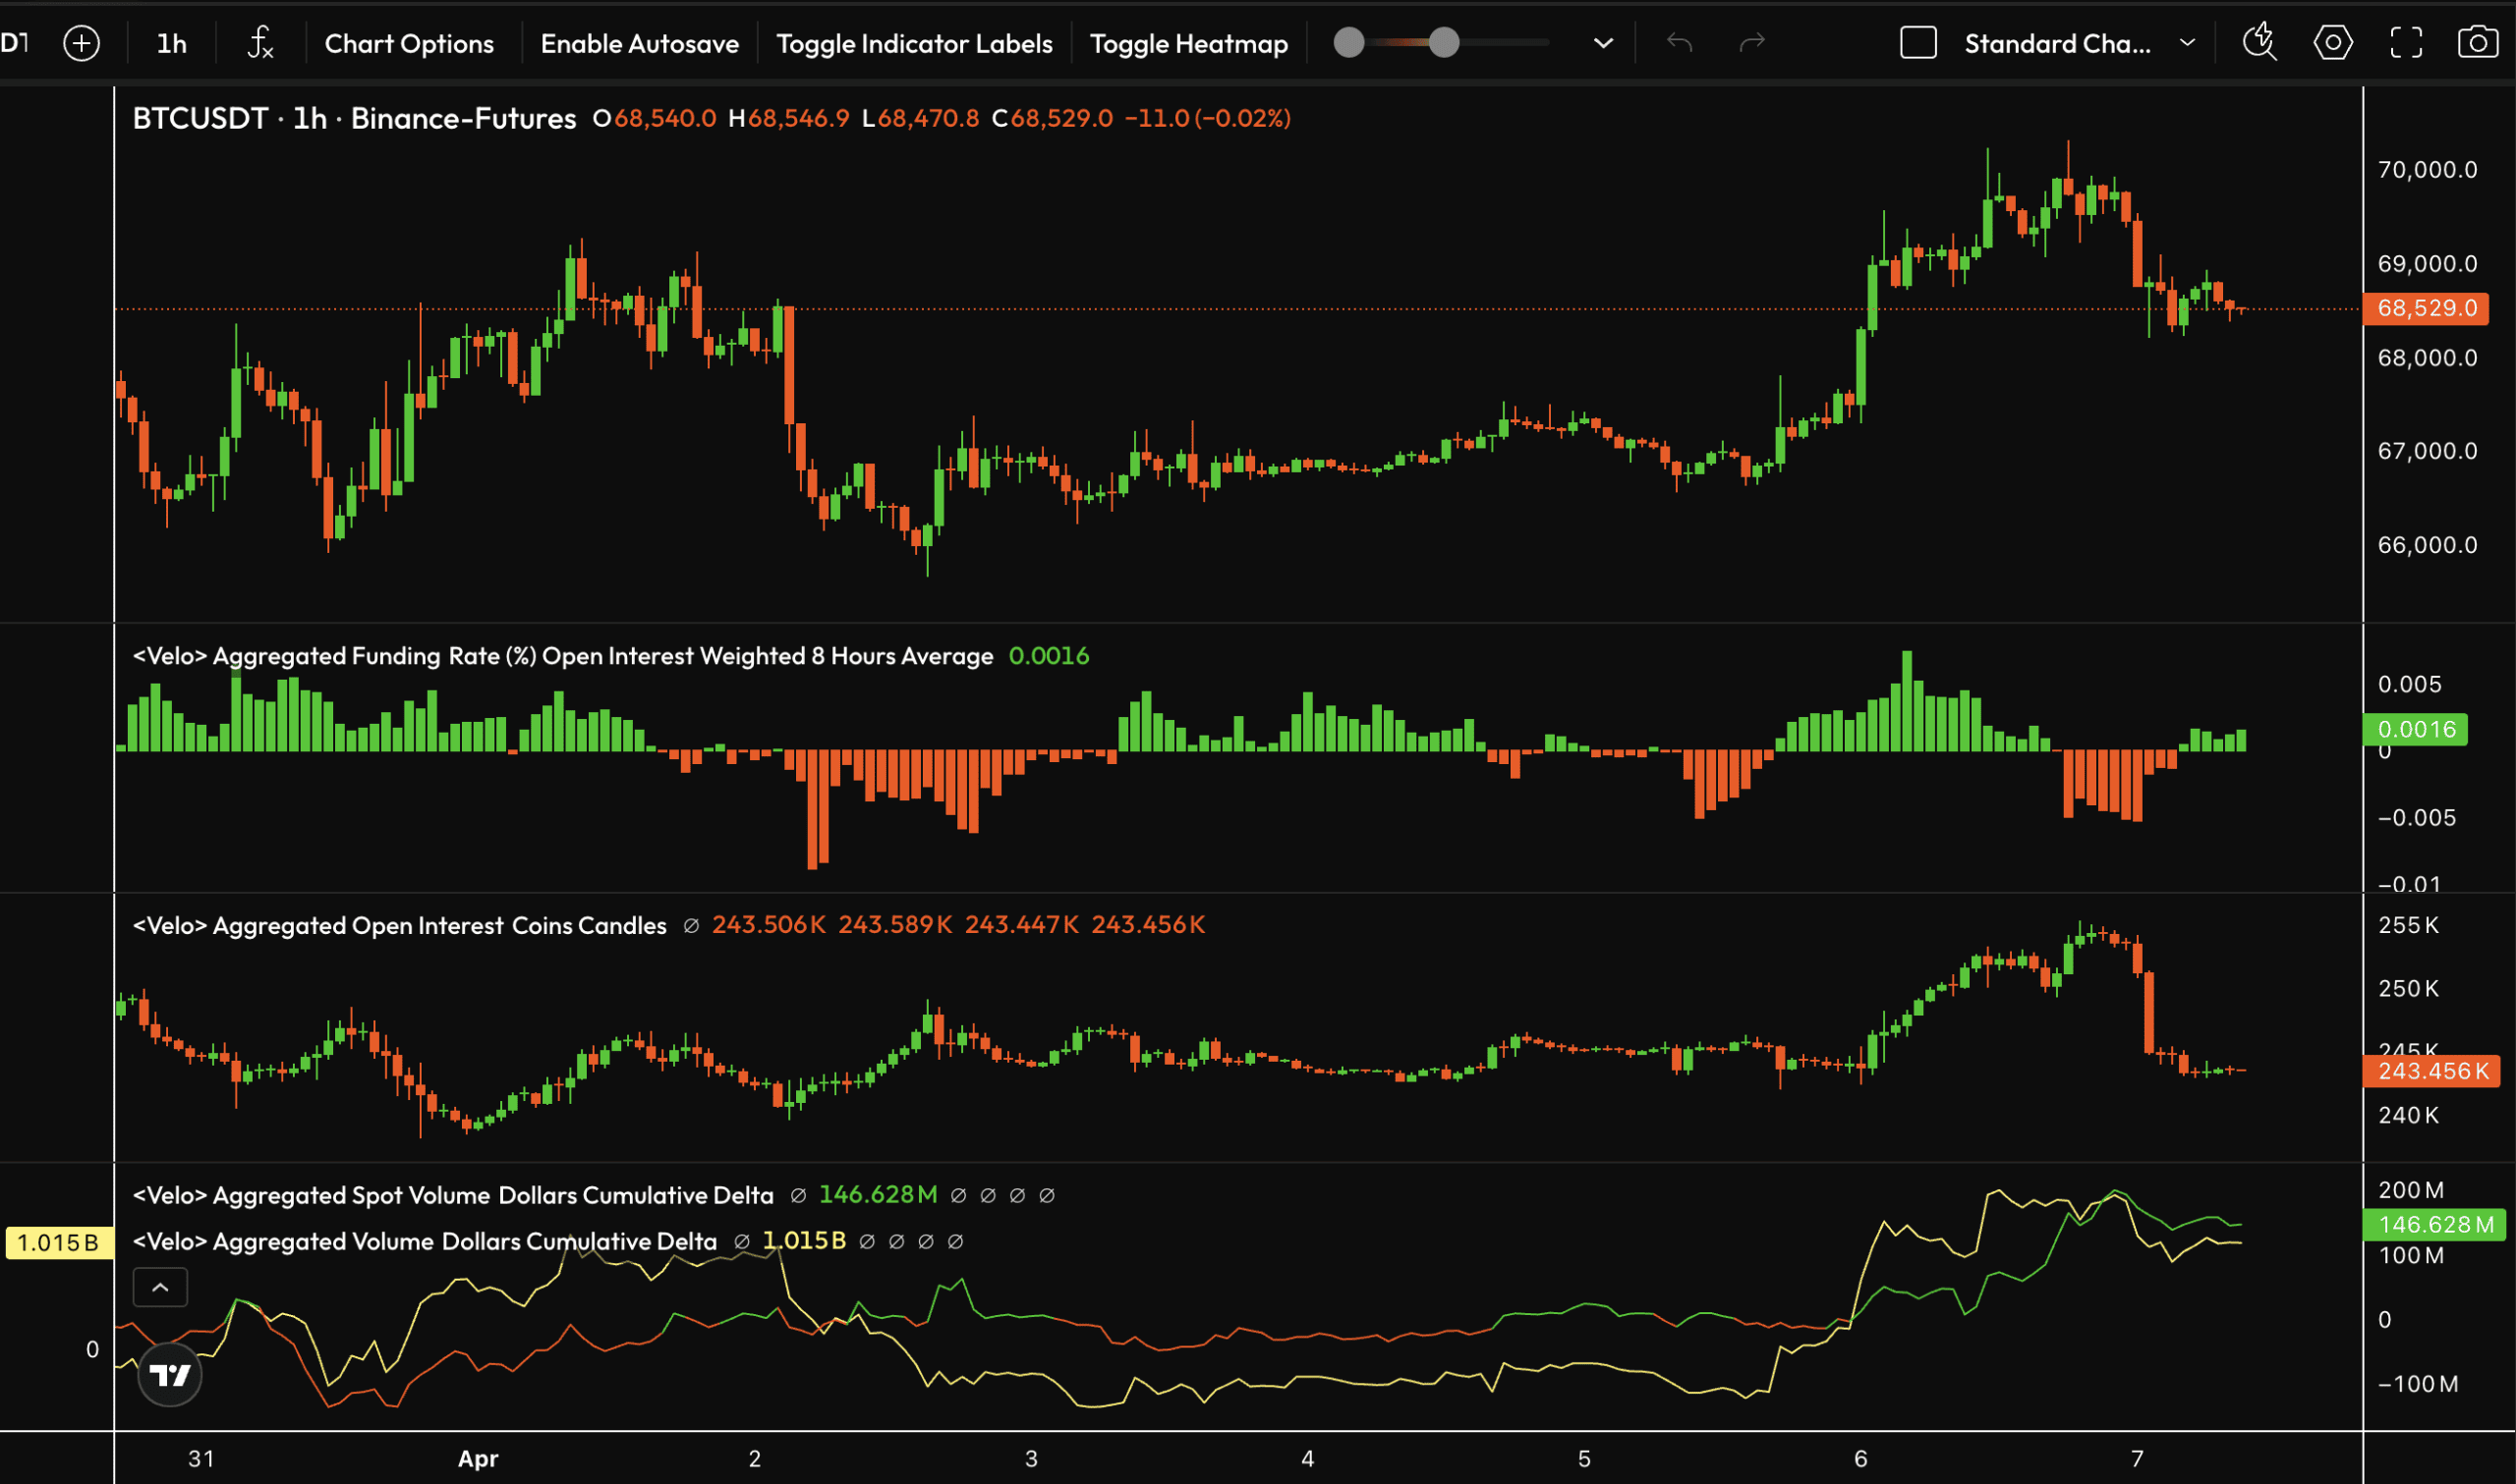This screenshot has height=1484, width=2516.
Task: Open the Chart Options menu
Action: click(x=408, y=44)
